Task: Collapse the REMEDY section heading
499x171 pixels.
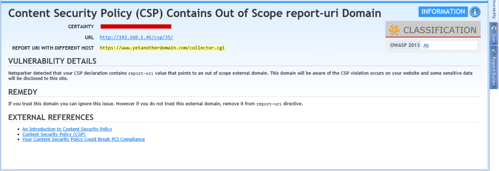Action: tap(23, 92)
